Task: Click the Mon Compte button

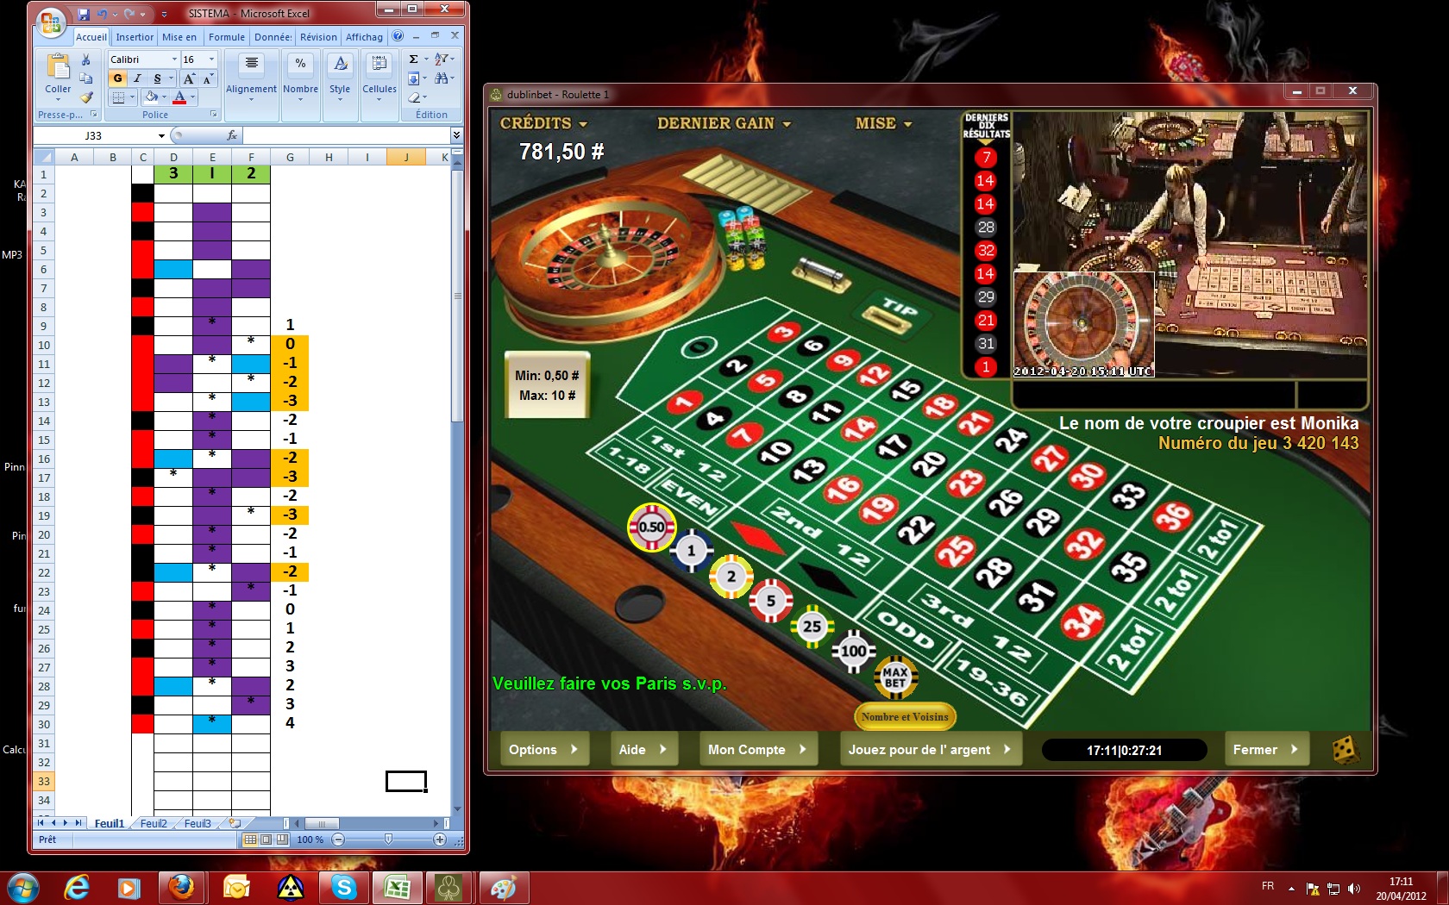Action: (756, 749)
